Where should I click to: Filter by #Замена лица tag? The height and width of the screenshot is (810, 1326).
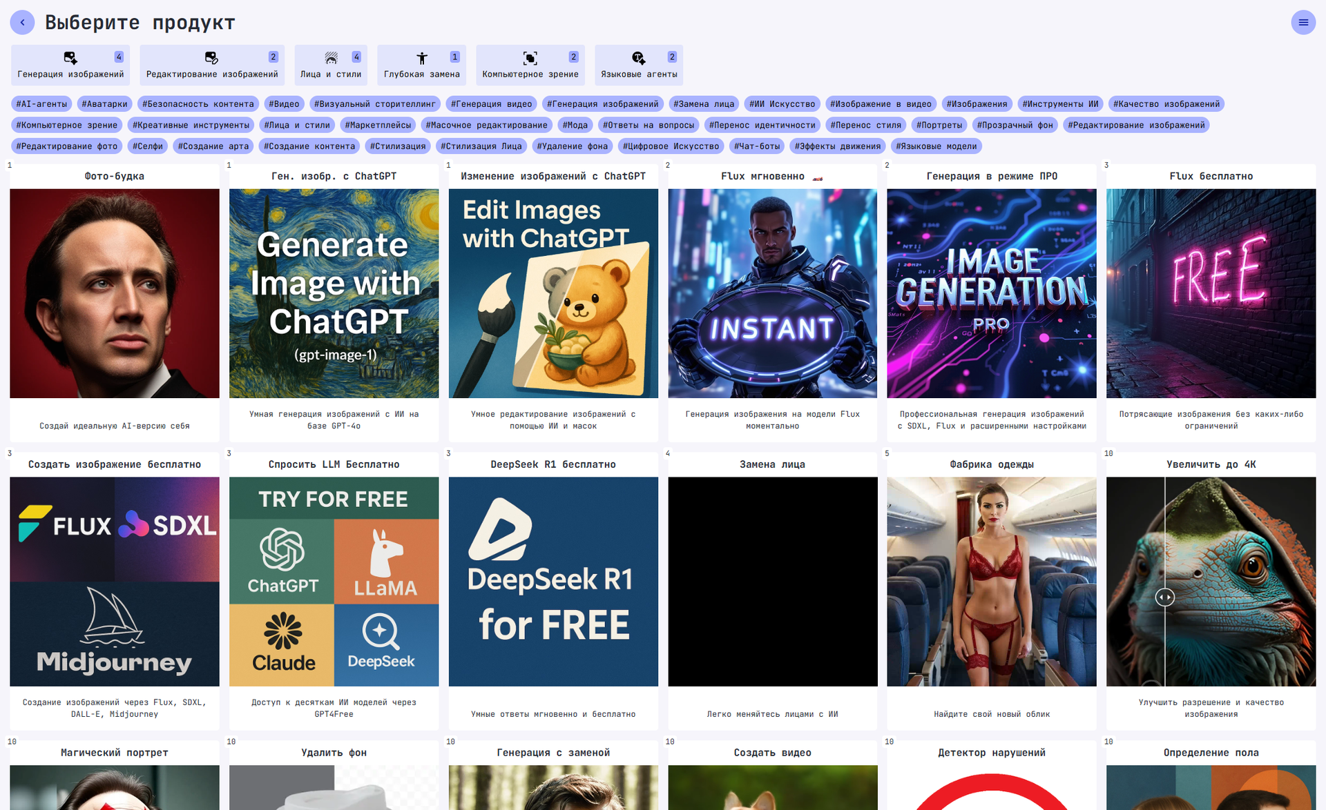click(x=704, y=104)
